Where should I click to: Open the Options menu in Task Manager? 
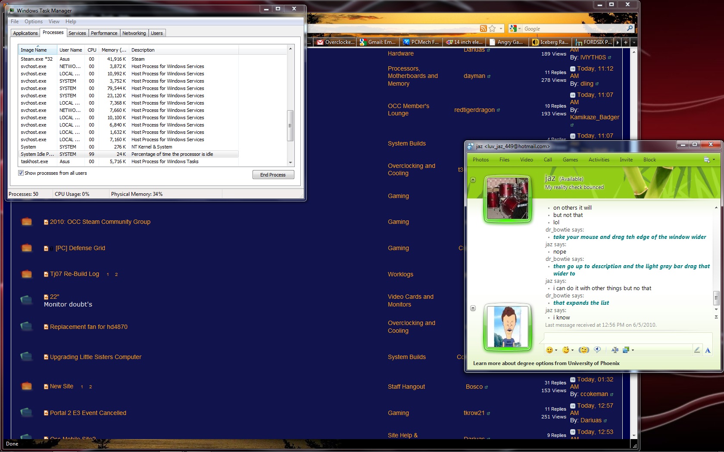(33, 22)
